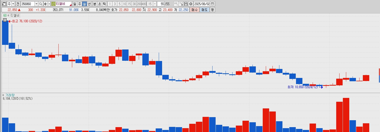
Task: Click the volume text 6,184,128주(161.52%)
Action: click(18, 99)
